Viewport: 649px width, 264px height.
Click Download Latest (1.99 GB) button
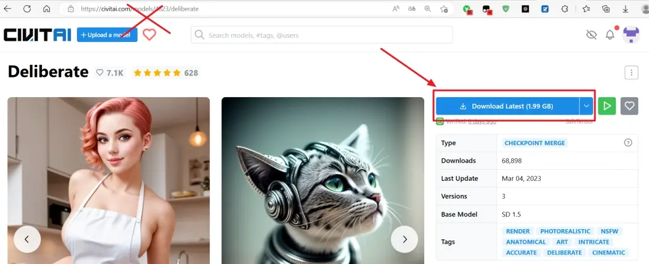(507, 106)
